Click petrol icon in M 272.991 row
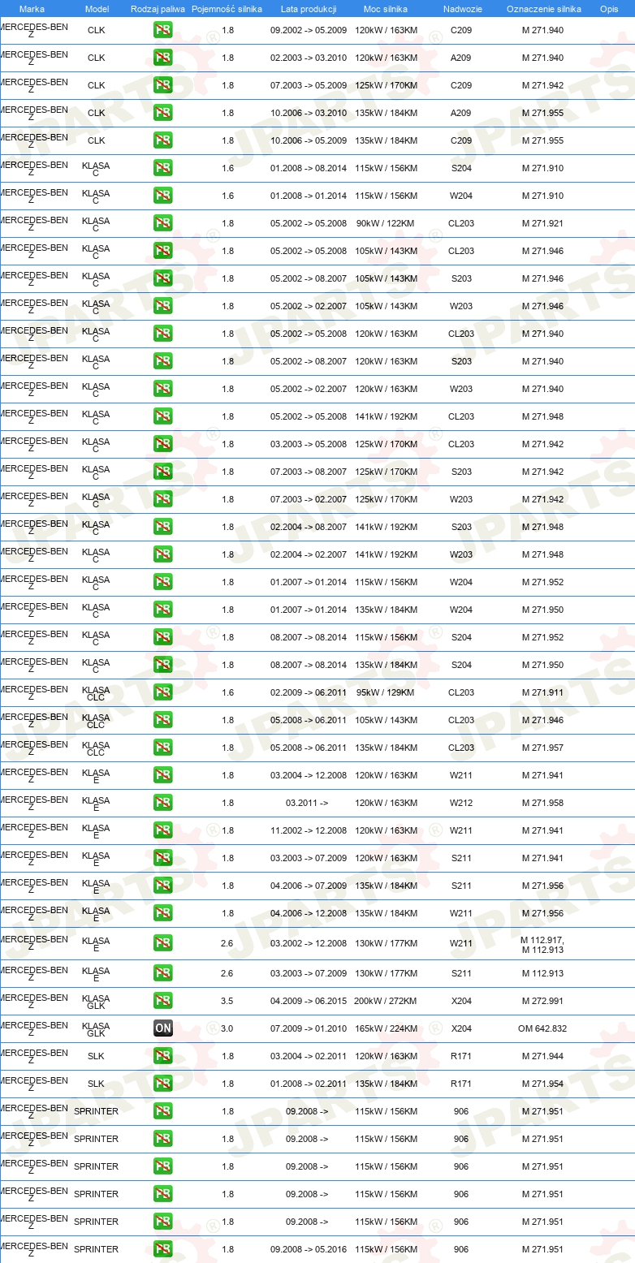 click(x=162, y=1001)
